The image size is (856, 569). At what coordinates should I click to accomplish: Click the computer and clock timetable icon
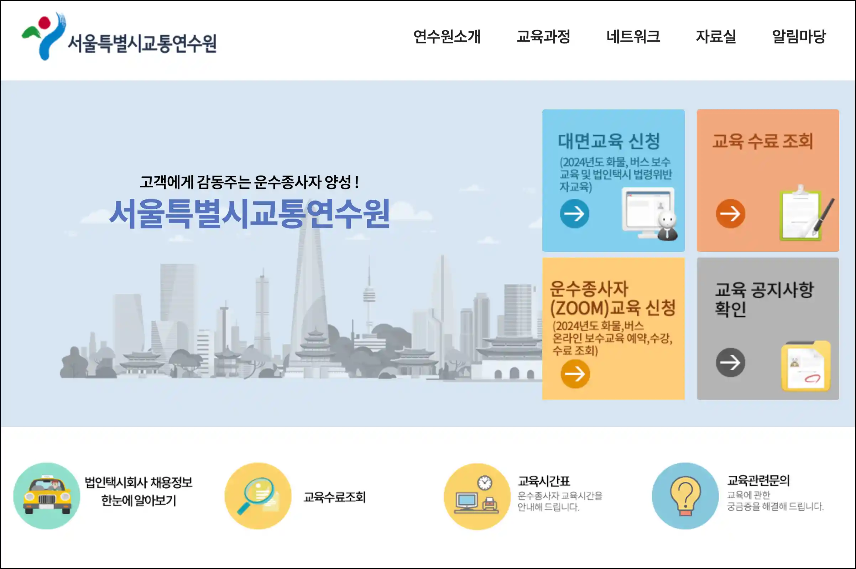click(477, 496)
